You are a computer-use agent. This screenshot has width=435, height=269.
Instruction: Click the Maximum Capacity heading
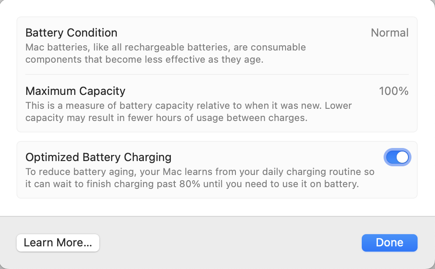75,91
